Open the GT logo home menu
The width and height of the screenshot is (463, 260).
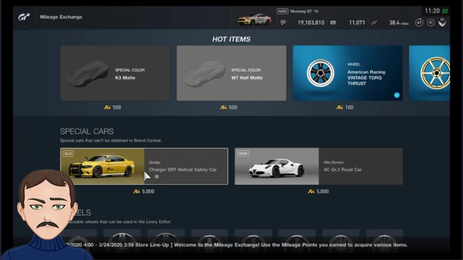24,17
